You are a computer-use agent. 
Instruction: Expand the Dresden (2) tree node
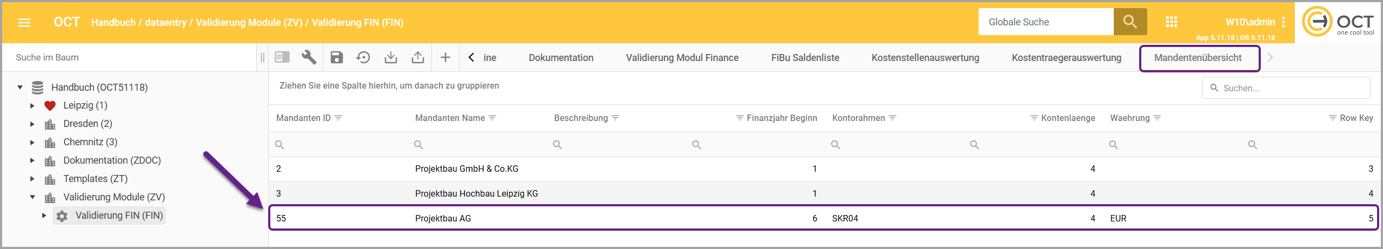(32, 124)
